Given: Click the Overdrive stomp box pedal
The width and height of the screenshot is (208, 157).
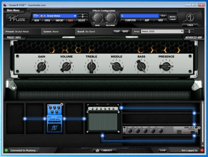Looking at the screenshot, I should pyautogui.click(x=55, y=118).
